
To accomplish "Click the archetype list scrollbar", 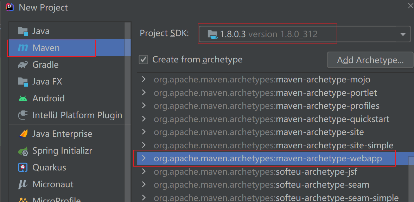I will 411,179.
